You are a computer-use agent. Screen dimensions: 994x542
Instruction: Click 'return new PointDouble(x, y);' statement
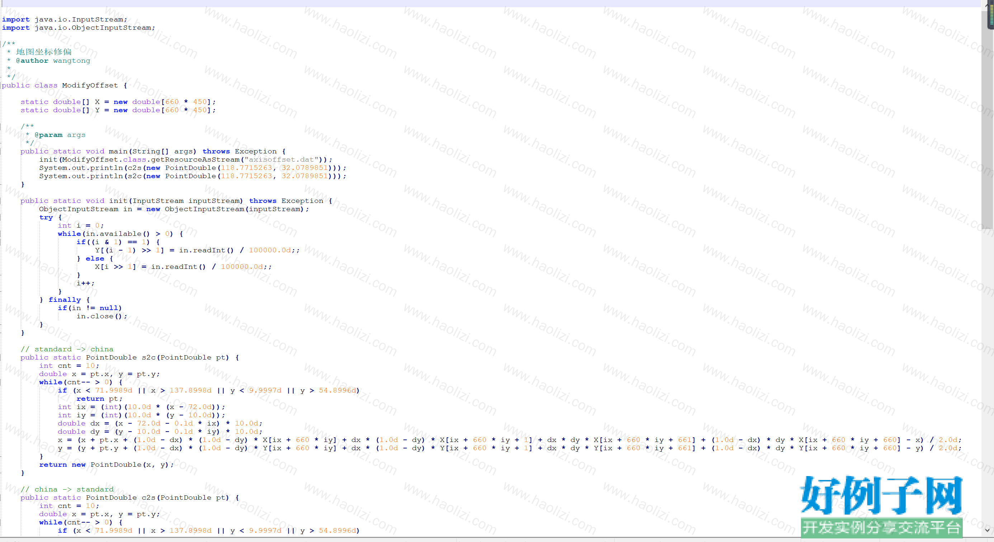pos(106,465)
